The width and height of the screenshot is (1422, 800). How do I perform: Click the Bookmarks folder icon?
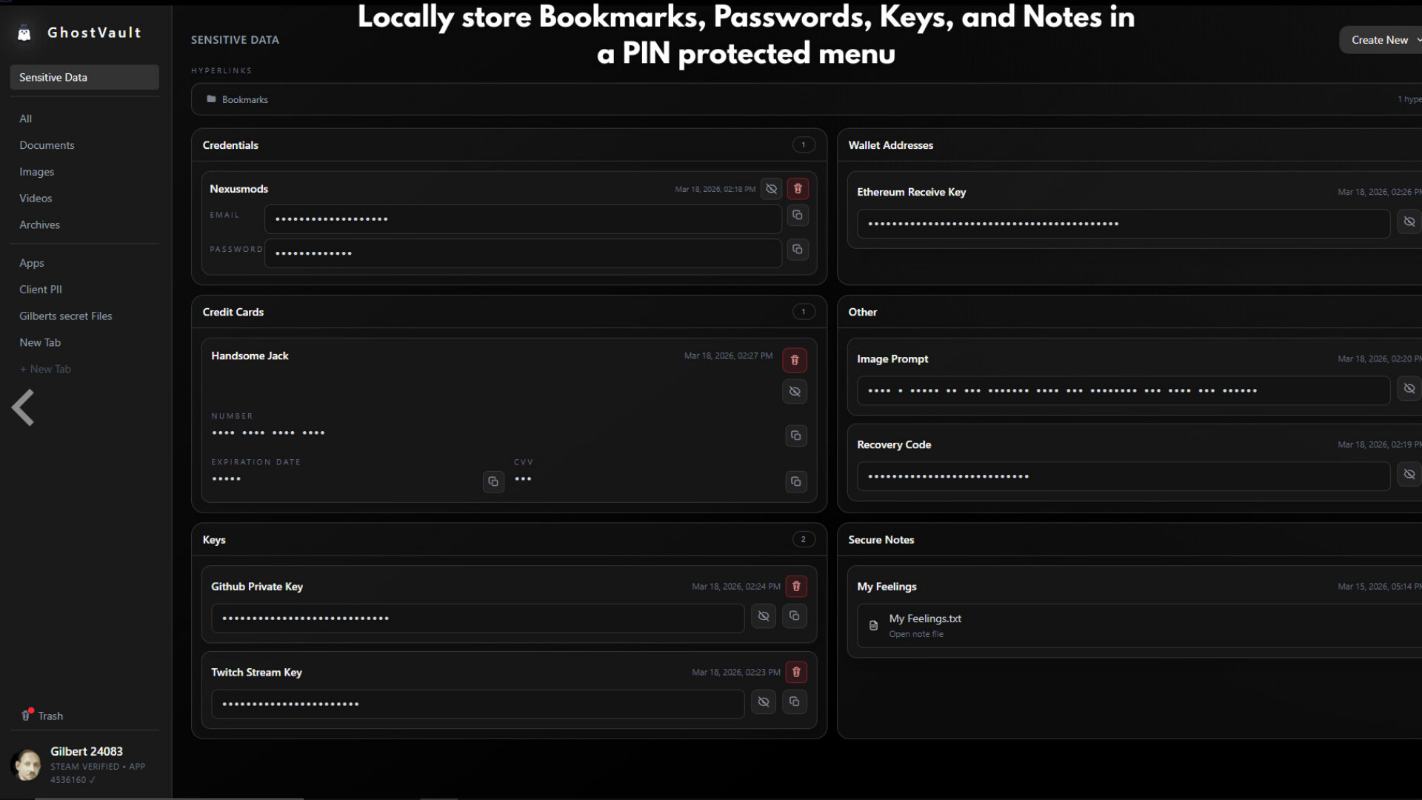pyautogui.click(x=210, y=99)
